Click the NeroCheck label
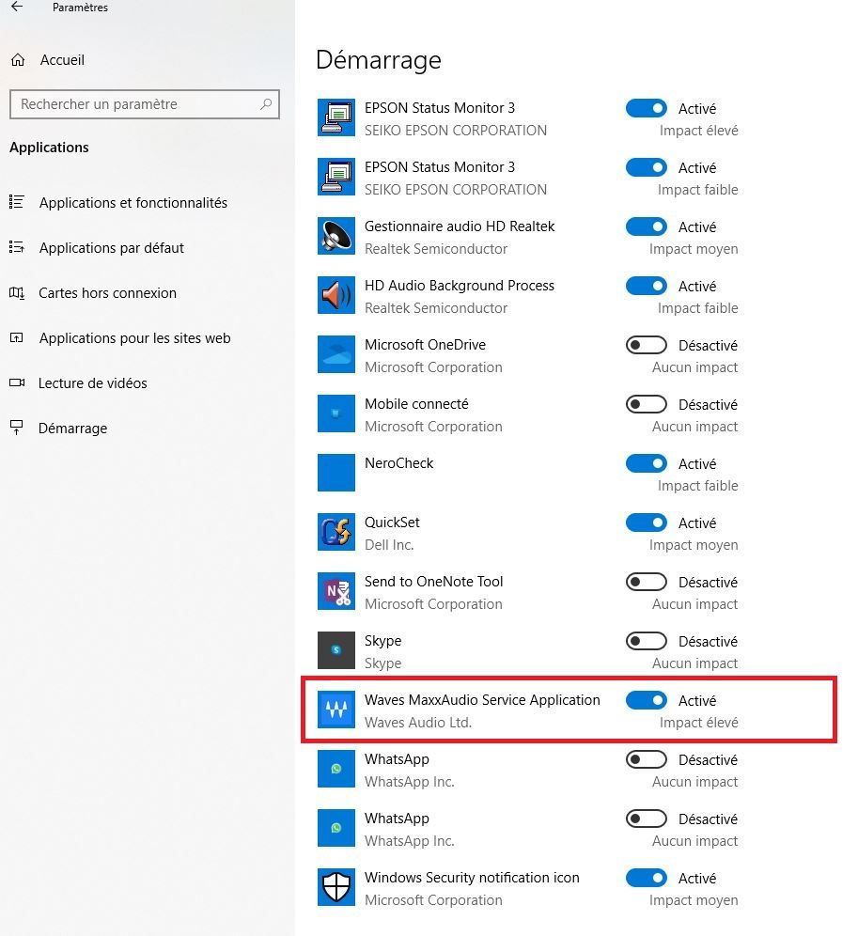 click(398, 463)
